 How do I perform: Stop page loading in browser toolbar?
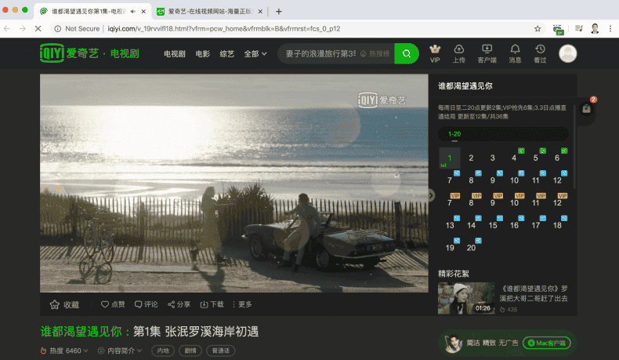(38, 28)
